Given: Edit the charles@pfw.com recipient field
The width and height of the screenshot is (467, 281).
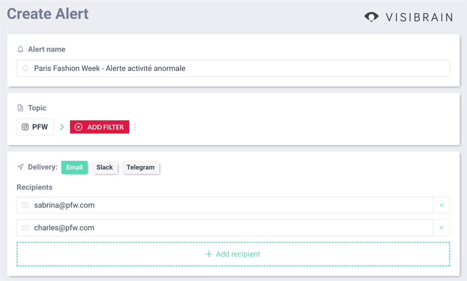Looking at the screenshot, I should tap(225, 228).
